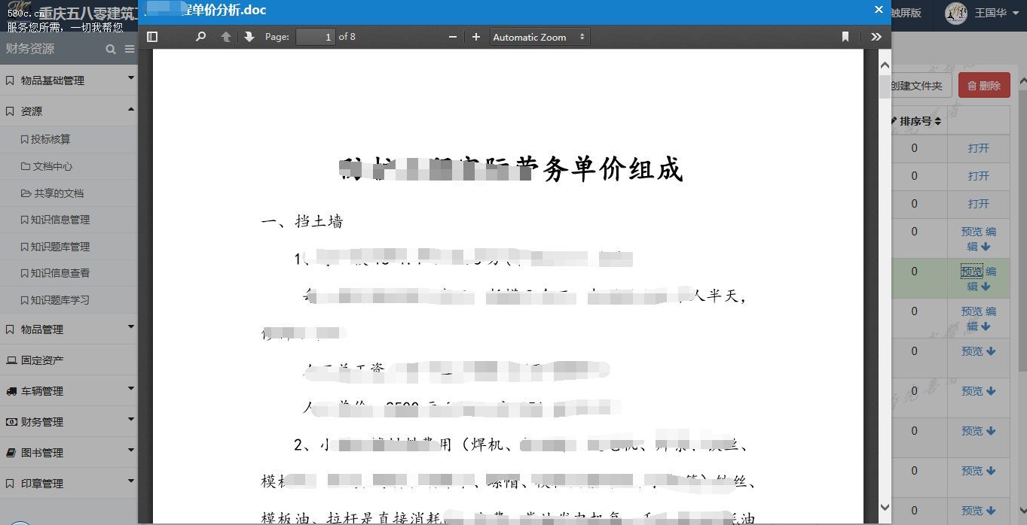The image size is (1027, 525).
Task: Collapse the 资源 menu section
Action: 69,111
